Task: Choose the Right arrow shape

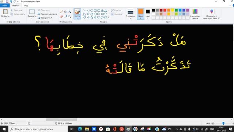Action: pos(99,14)
